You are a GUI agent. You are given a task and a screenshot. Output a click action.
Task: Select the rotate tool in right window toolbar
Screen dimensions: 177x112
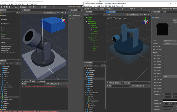point(88,9)
